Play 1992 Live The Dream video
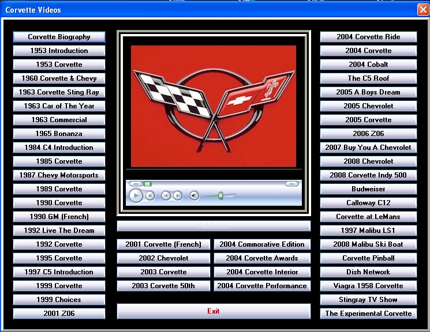 tap(59, 231)
